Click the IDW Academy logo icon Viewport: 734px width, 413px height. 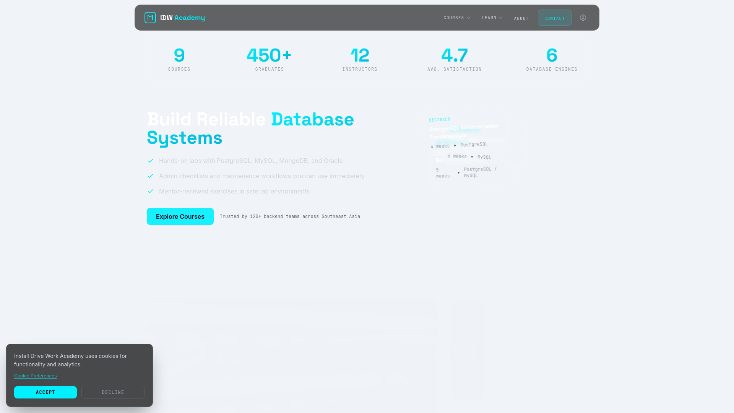coord(150,18)
